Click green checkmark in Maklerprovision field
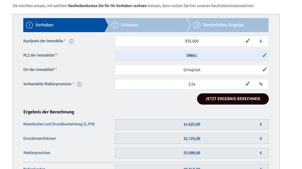This screenshot has width=302, height=169. [x=247, y=84]
